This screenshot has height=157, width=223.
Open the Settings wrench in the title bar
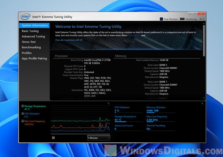click(x=200, y=19)
